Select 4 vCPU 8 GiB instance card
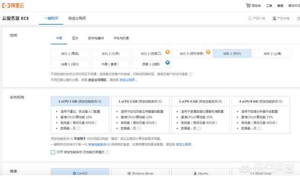 261,115
